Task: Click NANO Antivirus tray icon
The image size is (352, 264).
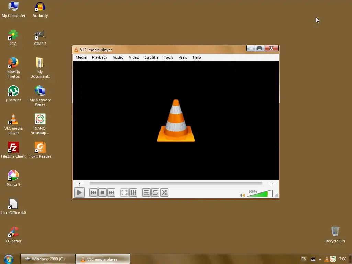Action: pos(333,259)
